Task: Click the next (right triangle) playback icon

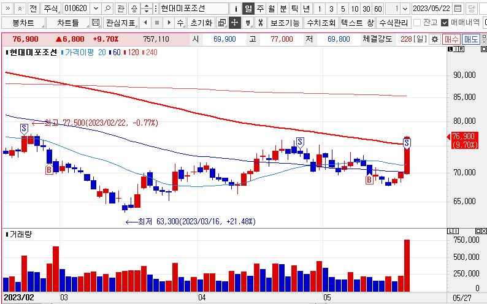Action: point(169,23)
